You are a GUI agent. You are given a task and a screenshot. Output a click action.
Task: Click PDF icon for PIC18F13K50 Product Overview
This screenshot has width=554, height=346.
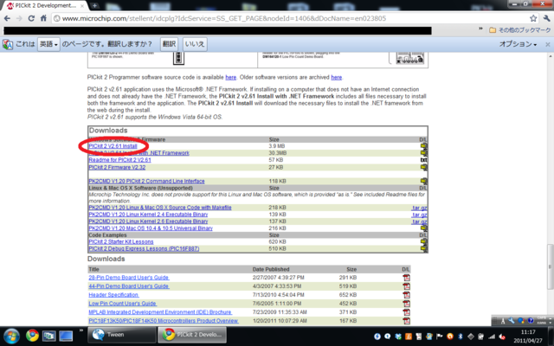click(406, 321)
